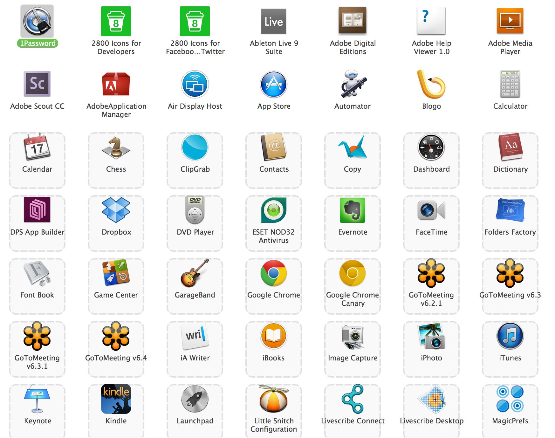Open the Air Display Host icon
The height and width of the screenshot is (438, 555).
[x=195, y=84]
